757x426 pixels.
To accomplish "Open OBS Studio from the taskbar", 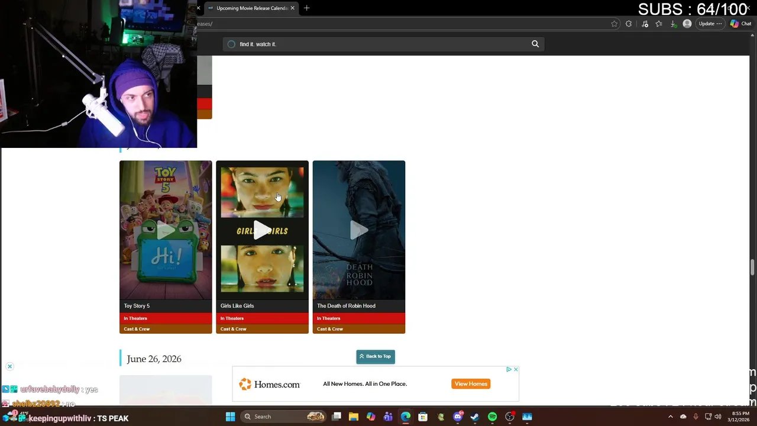I will click(x=510, y=417).
